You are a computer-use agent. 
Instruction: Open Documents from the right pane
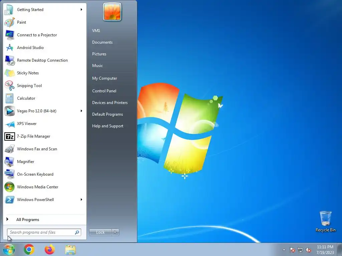(x=102, y=42)
